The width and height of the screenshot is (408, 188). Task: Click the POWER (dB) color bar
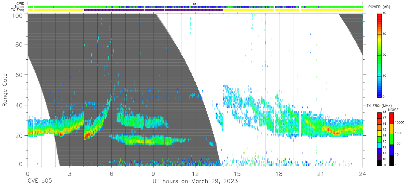click(379, 55)
